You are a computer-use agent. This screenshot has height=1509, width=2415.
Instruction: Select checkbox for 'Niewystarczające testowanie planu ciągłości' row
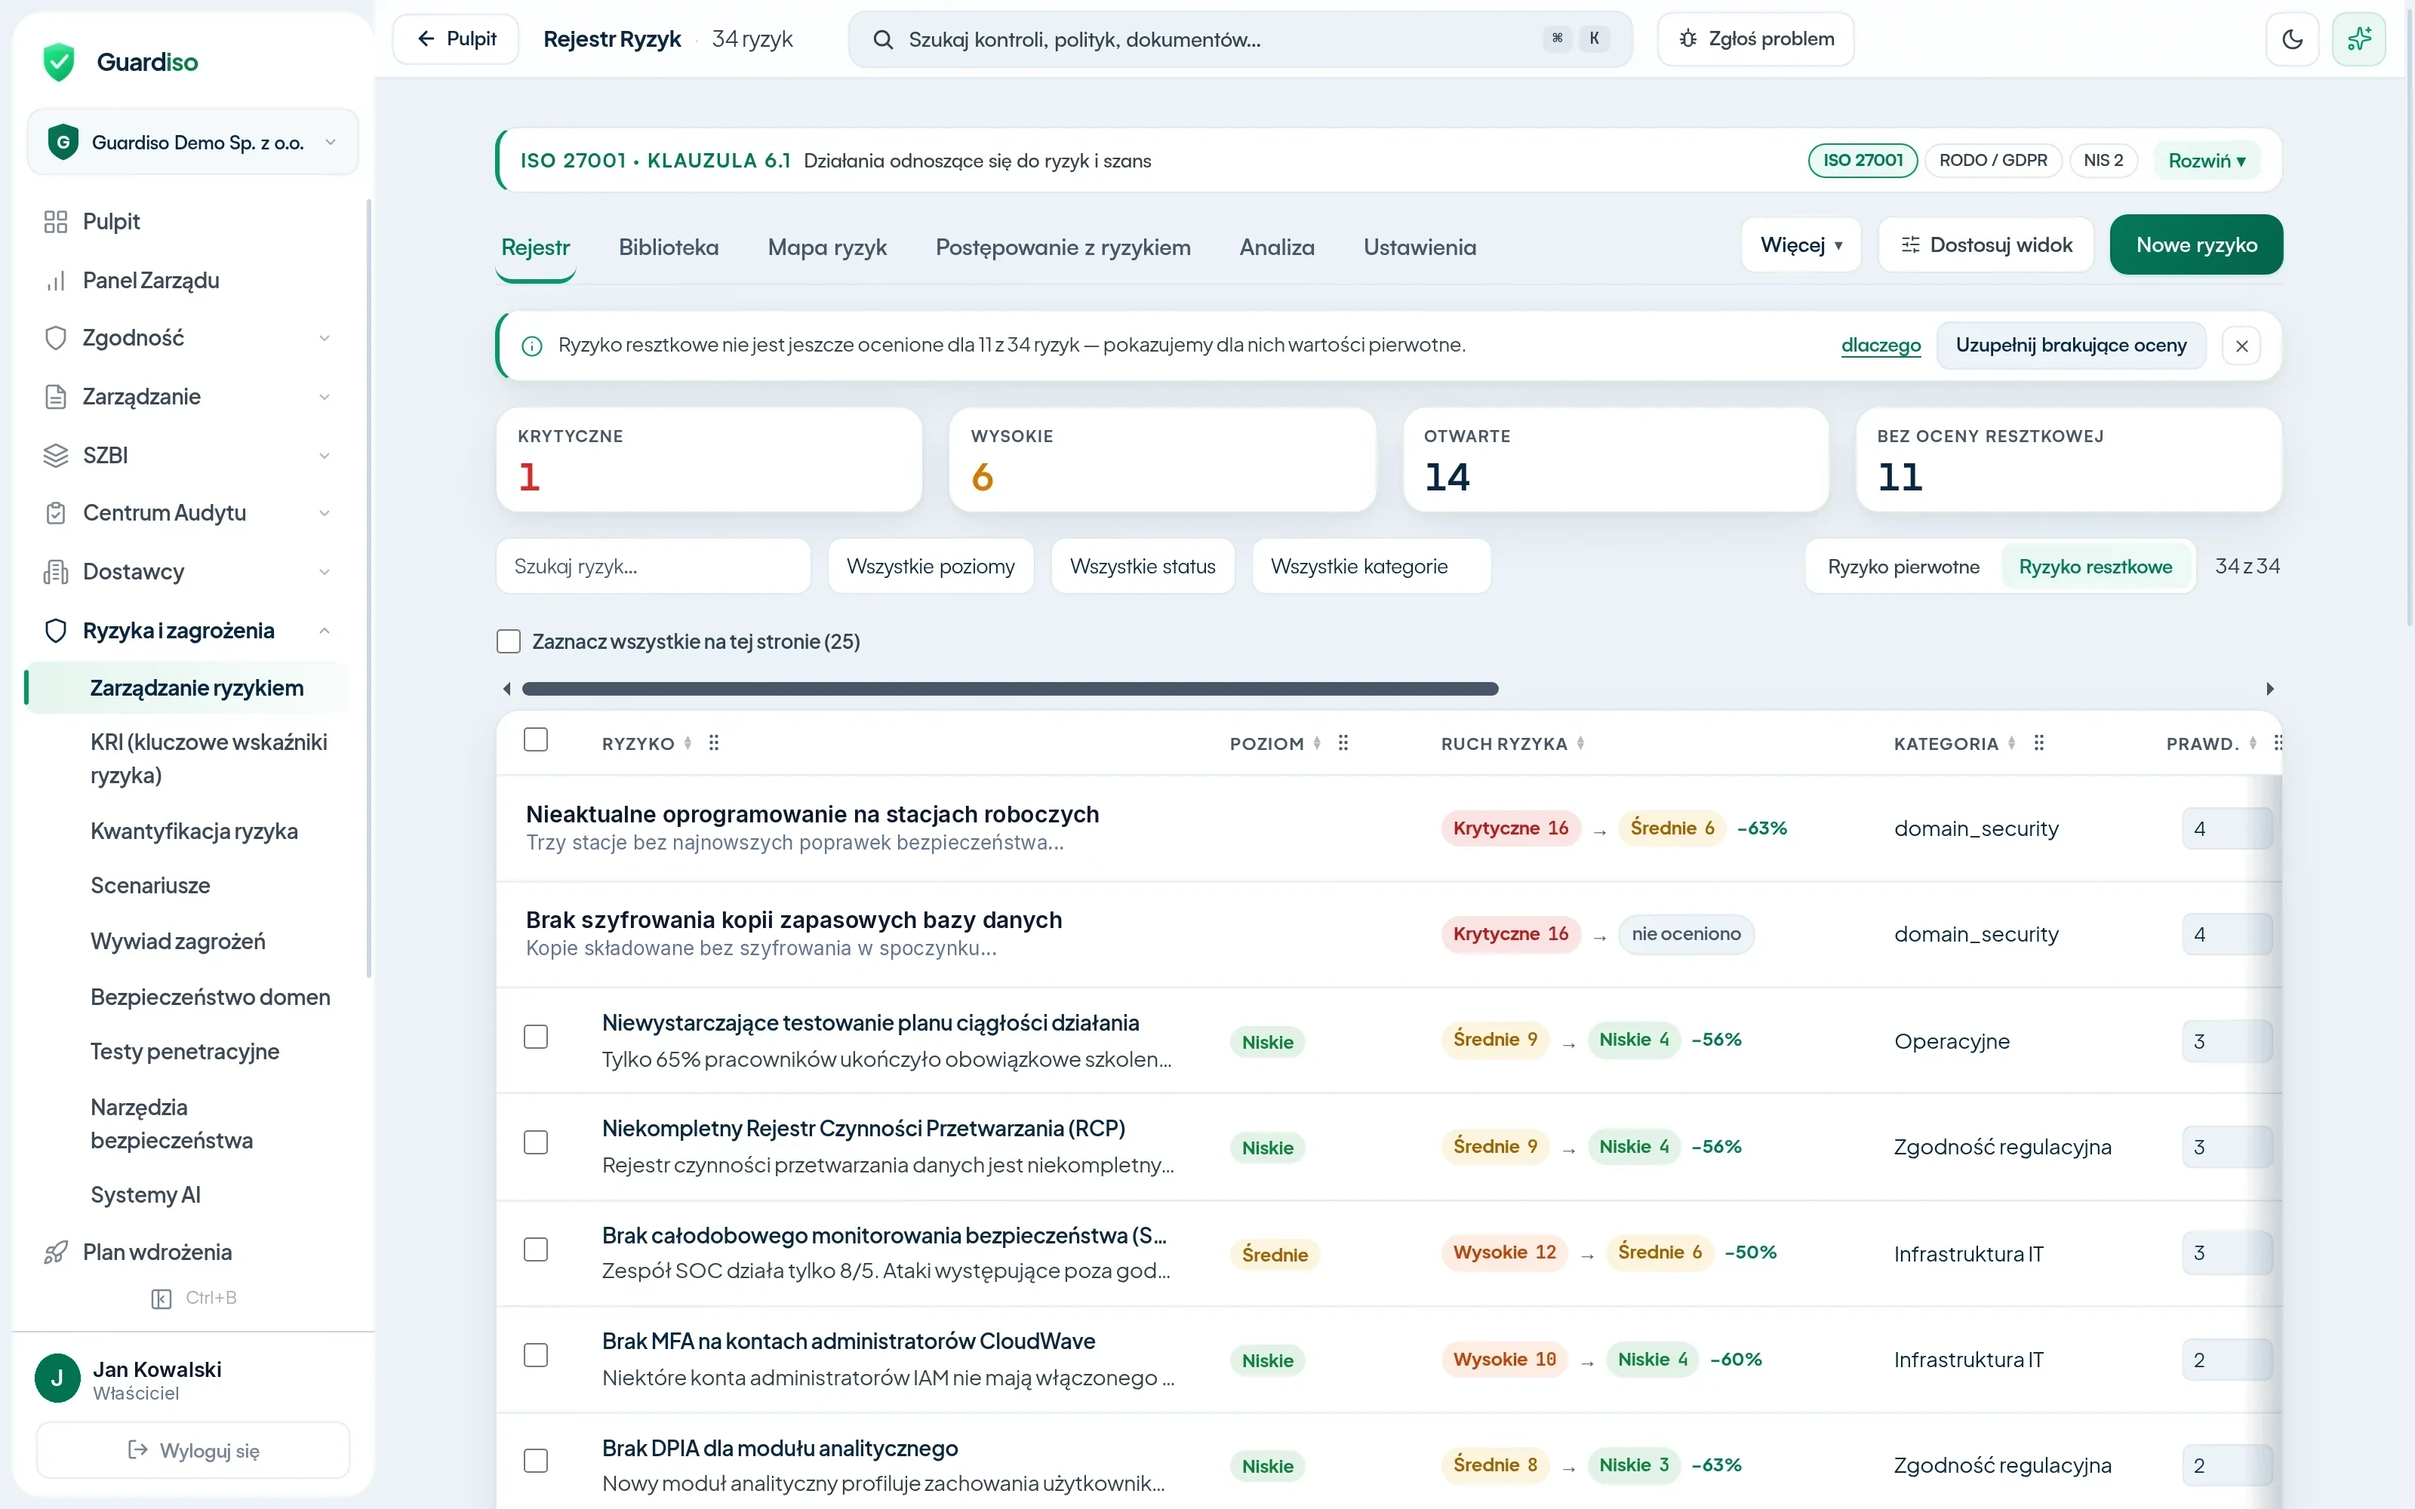tap(536, 1037)
